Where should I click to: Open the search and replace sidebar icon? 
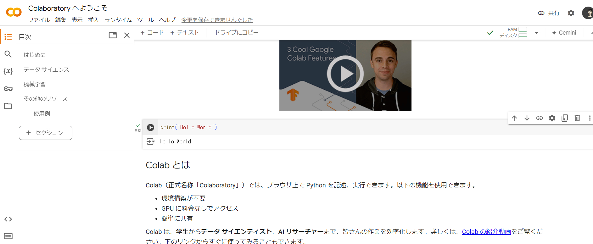(x=8, y=54)
